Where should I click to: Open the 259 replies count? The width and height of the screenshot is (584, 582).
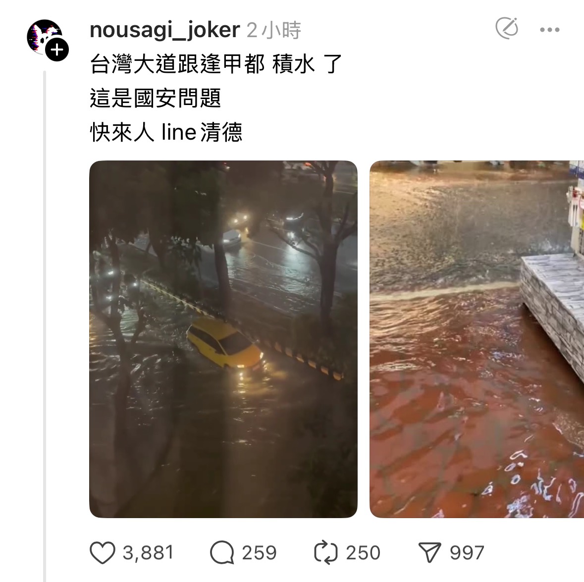pyautogui.click(x=259, y=553)
